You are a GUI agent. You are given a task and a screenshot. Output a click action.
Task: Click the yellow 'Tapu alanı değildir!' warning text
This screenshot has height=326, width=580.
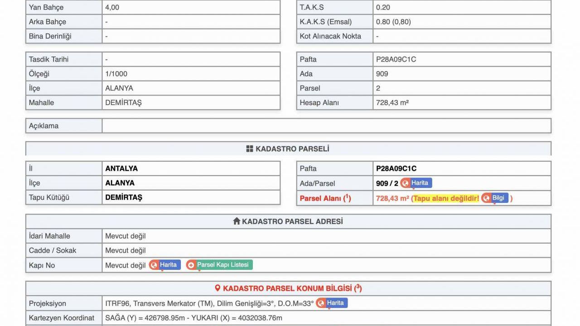coord(446,198)
